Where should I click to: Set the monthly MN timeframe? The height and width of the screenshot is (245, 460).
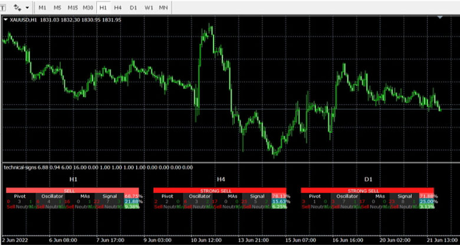[163, 8]
